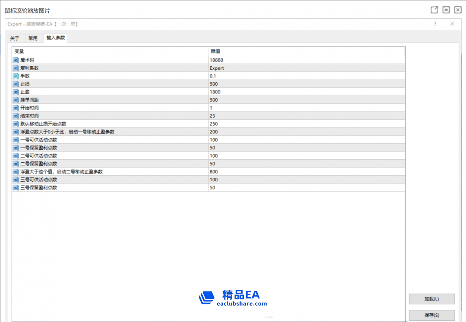Click the 赋值 column header
466x322 pixels.
tap(215, 51)
